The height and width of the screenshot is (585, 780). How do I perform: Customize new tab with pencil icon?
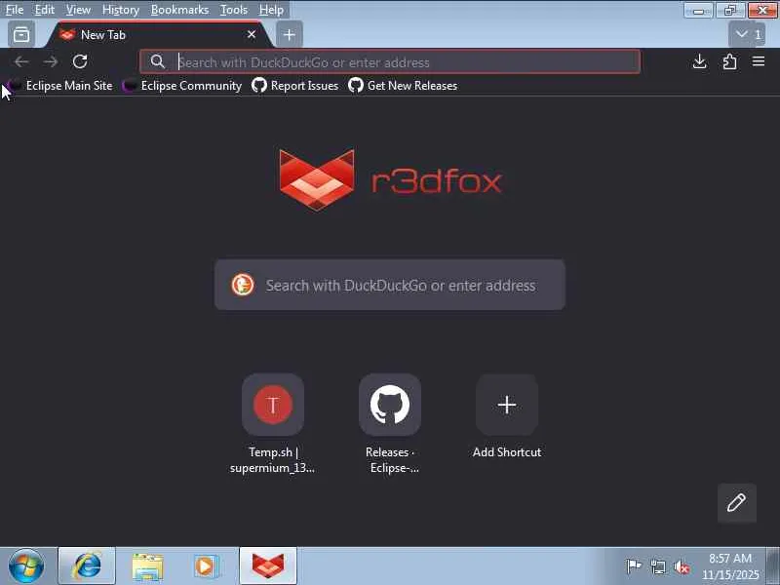pyautogui.click(x=736, y=502)
